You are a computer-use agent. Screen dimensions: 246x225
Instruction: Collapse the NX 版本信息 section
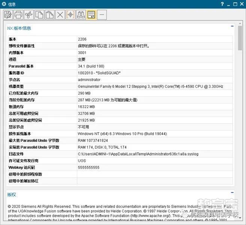tap(232, 26)
